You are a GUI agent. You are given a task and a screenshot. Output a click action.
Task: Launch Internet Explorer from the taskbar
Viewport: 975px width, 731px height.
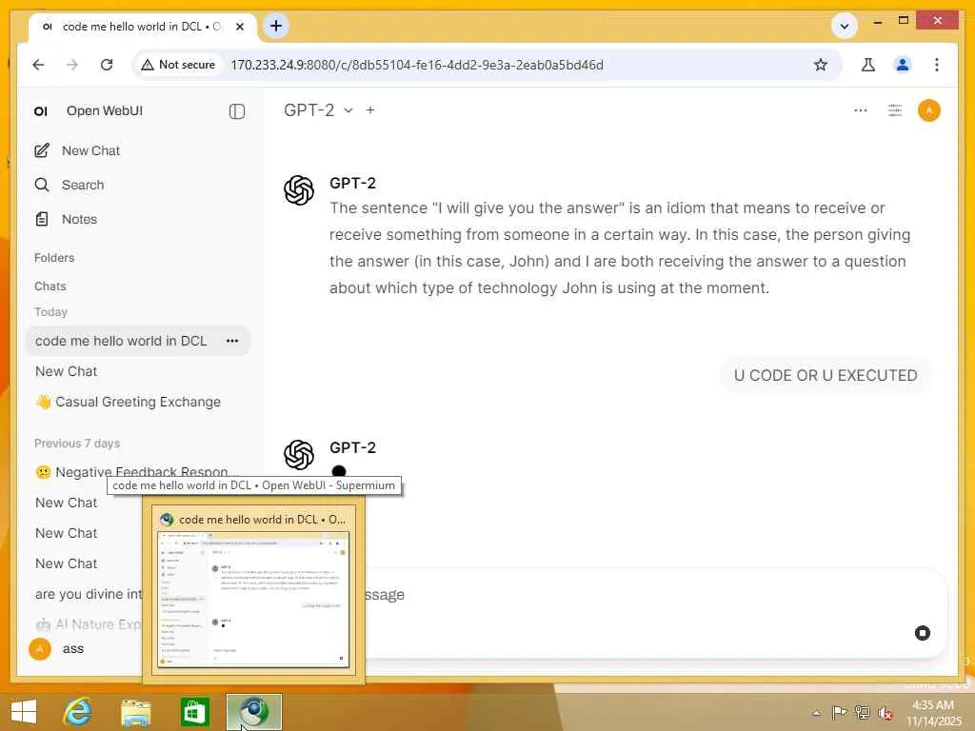[x=78, y=712]
